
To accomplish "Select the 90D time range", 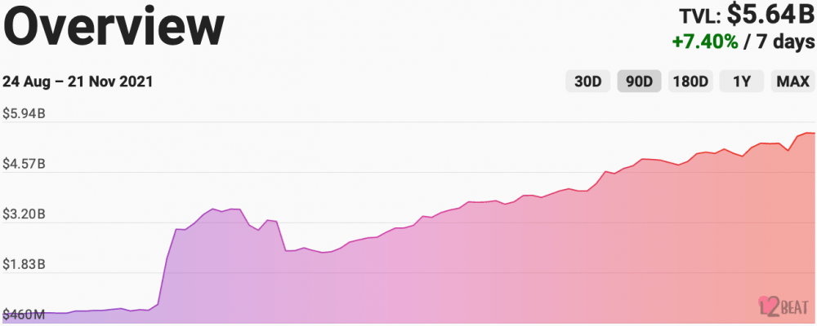I will coord(640,81).
